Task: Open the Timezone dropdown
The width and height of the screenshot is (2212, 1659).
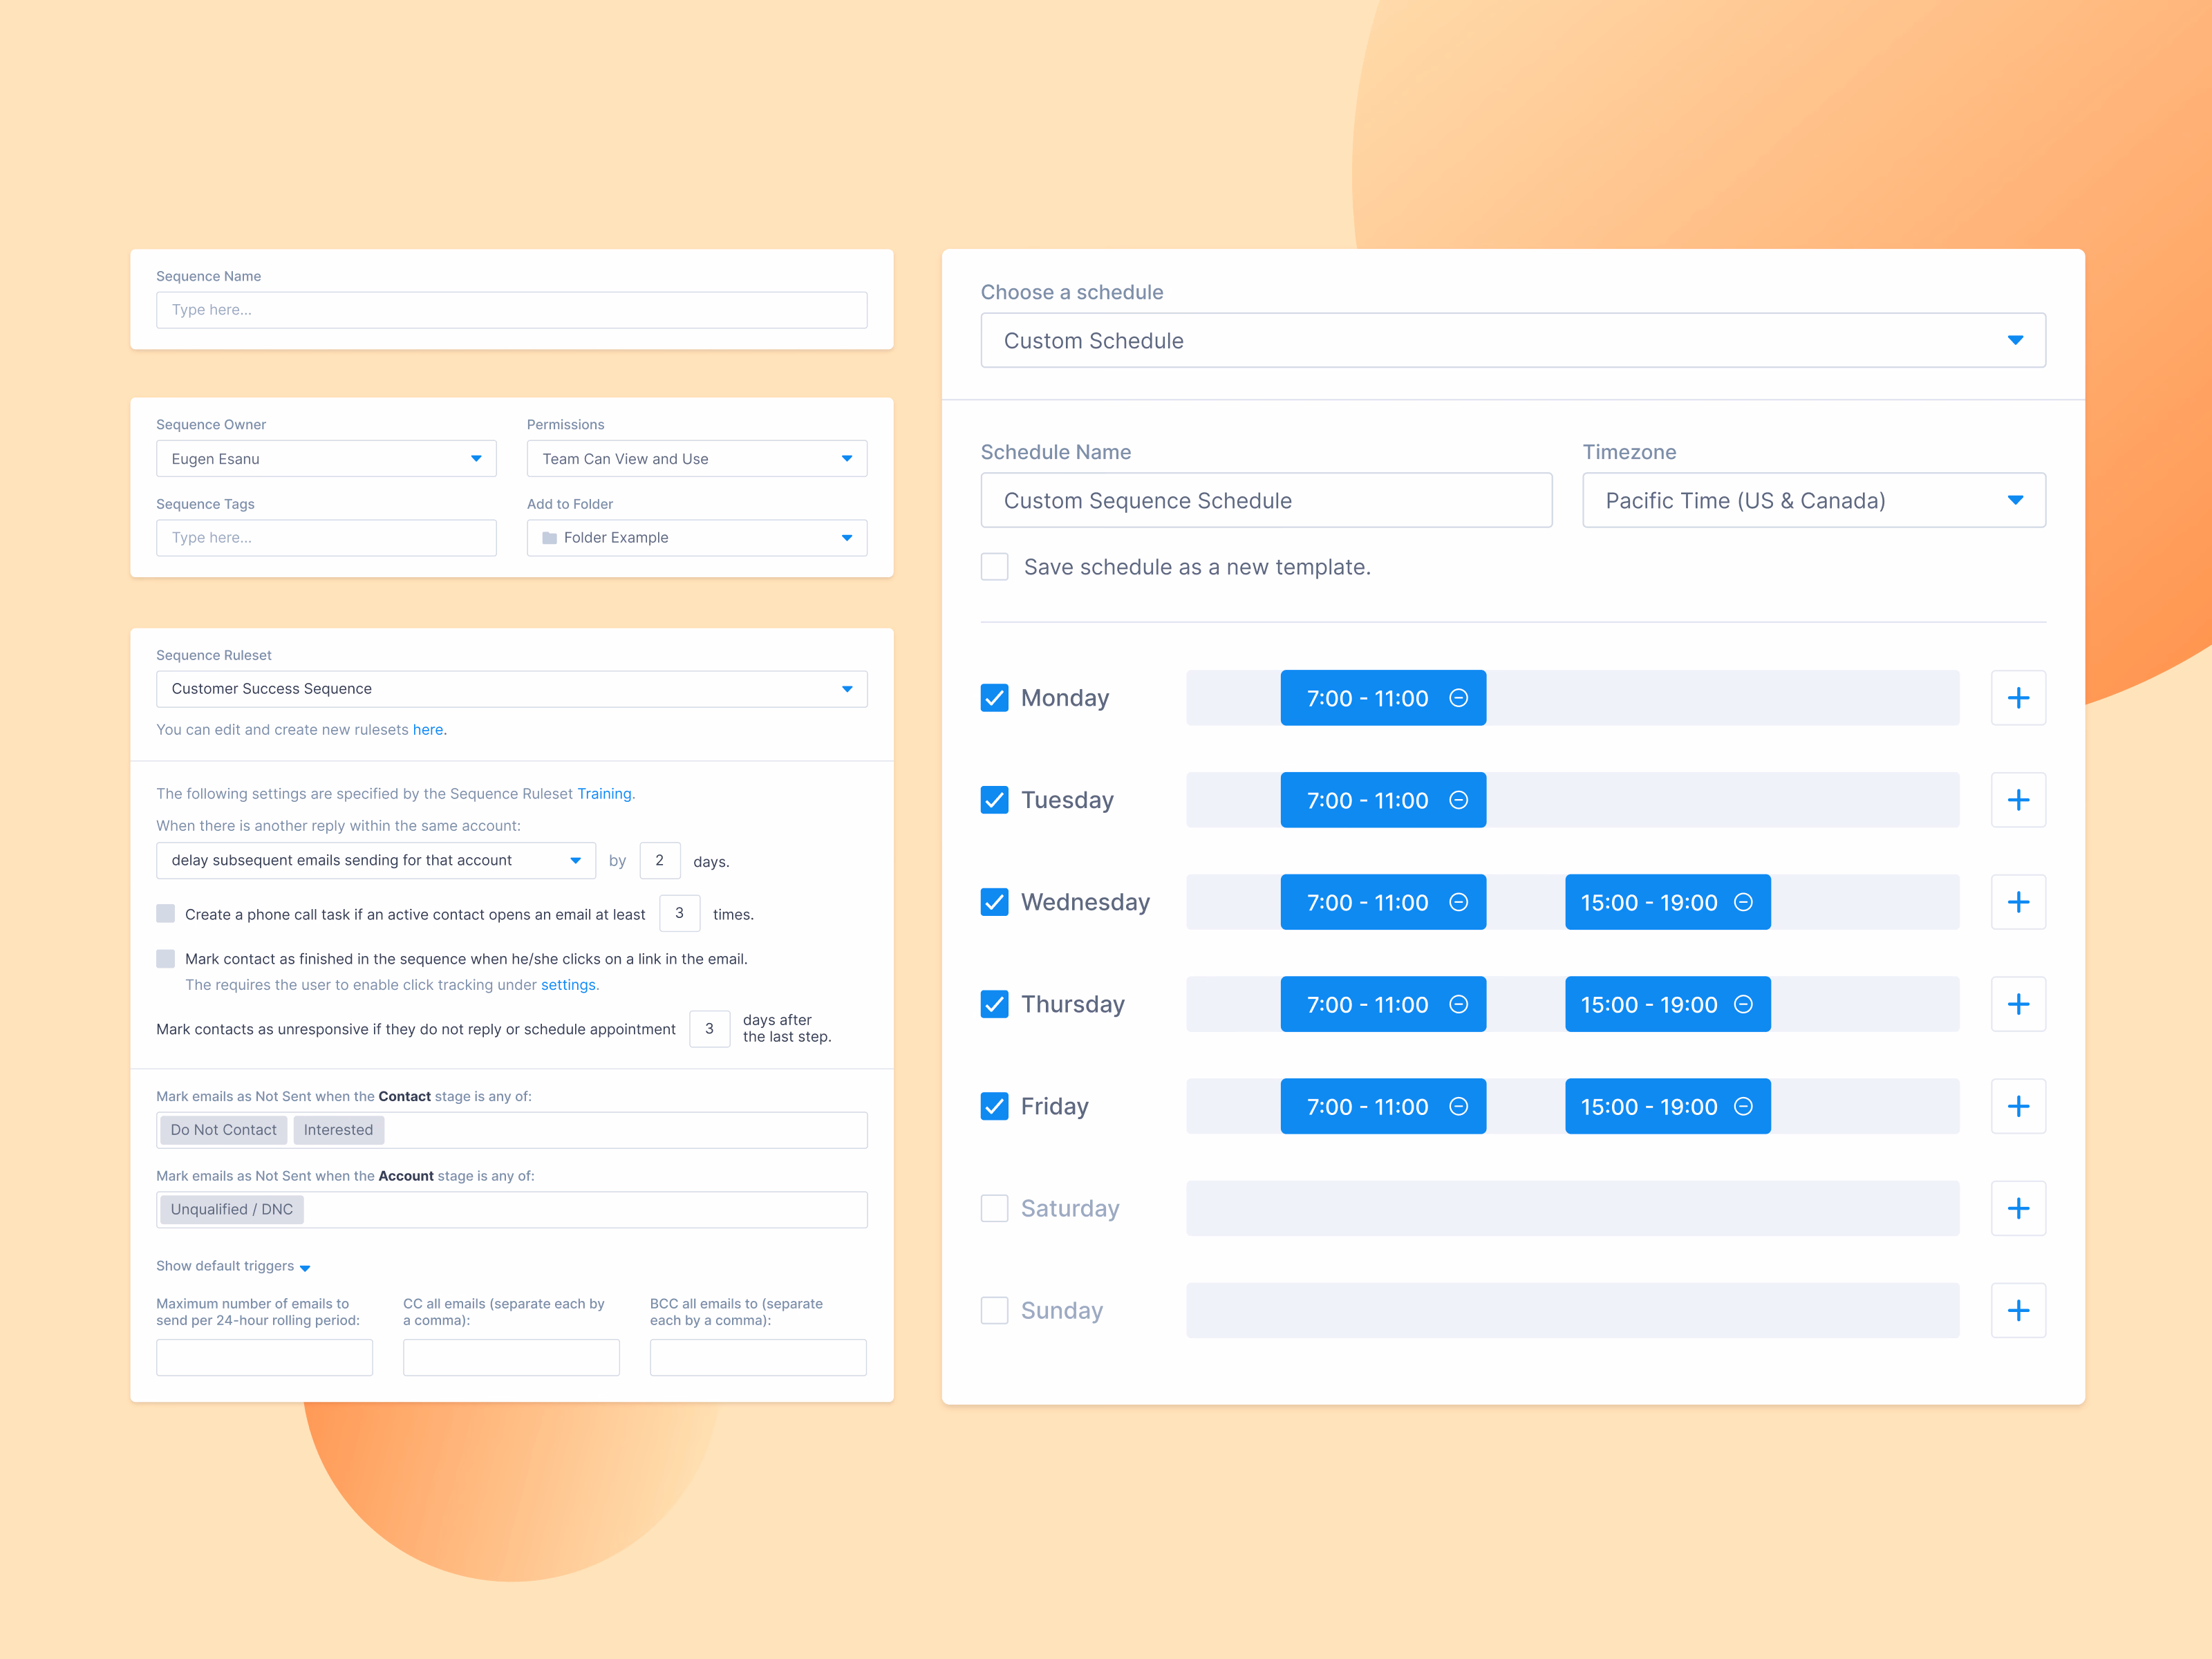Action: click(x=1814, y=500)
